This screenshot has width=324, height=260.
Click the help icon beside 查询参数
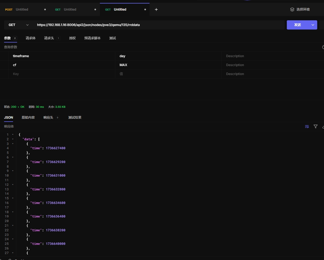(x=323, y=47)
